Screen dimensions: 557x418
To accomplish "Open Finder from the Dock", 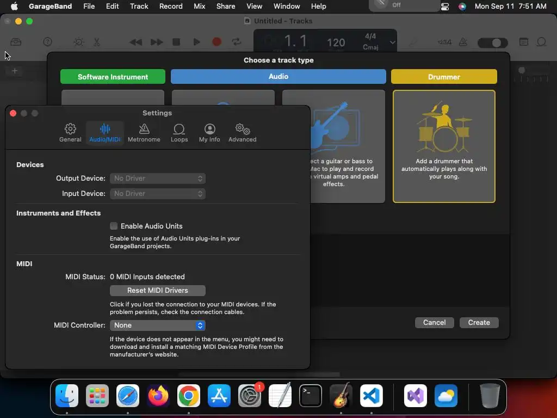I will pos(67,396).
